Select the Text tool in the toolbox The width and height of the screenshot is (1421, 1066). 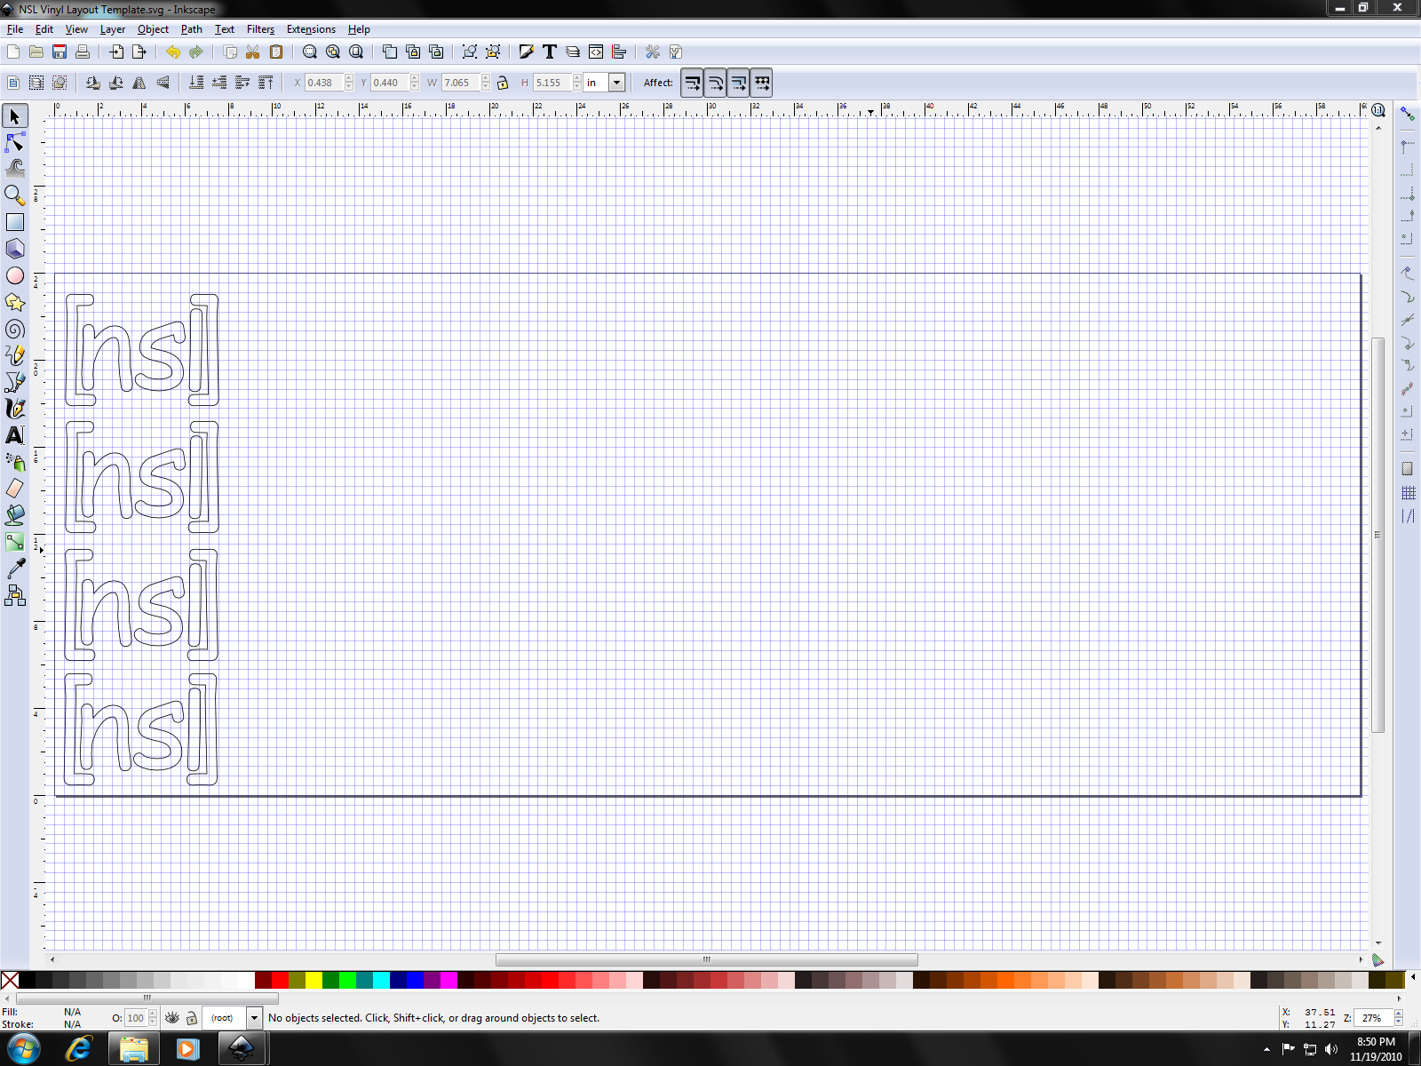pos(15,435)
